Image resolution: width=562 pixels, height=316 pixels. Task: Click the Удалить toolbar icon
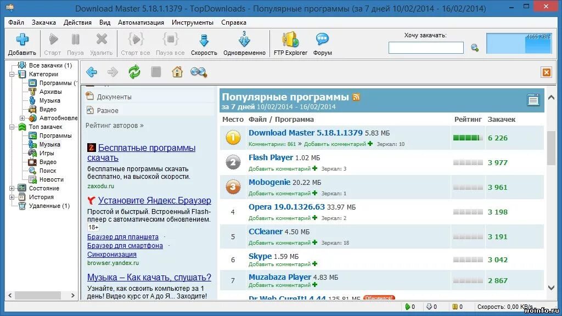pos(102,44)
